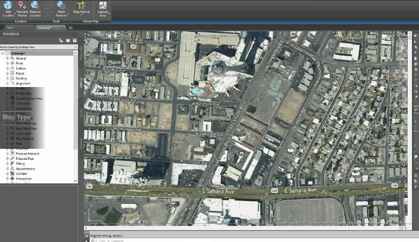Close the Drawing1 tab with its X

pos(62,28)
